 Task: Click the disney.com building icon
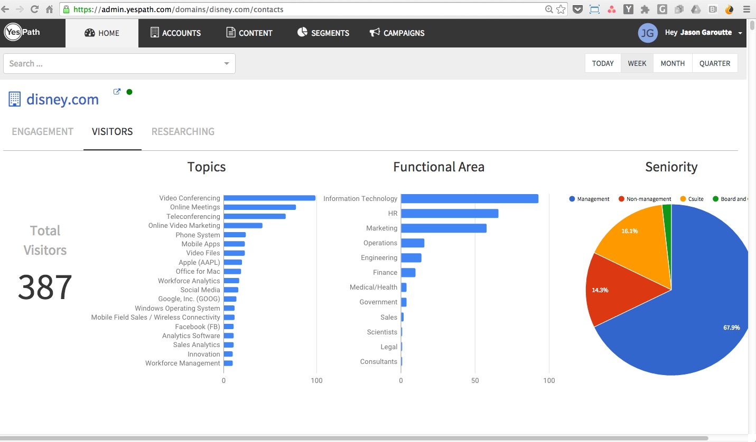[x=15, y=99]
